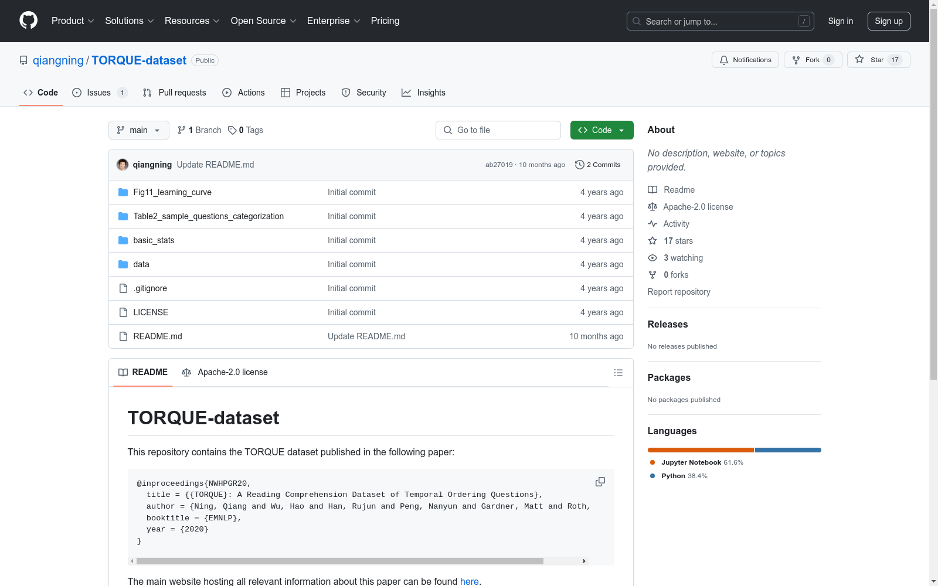Image resolution: width=938 pixels, height=586 pixels.
Task: Select the Code tab
Action: 40,93
